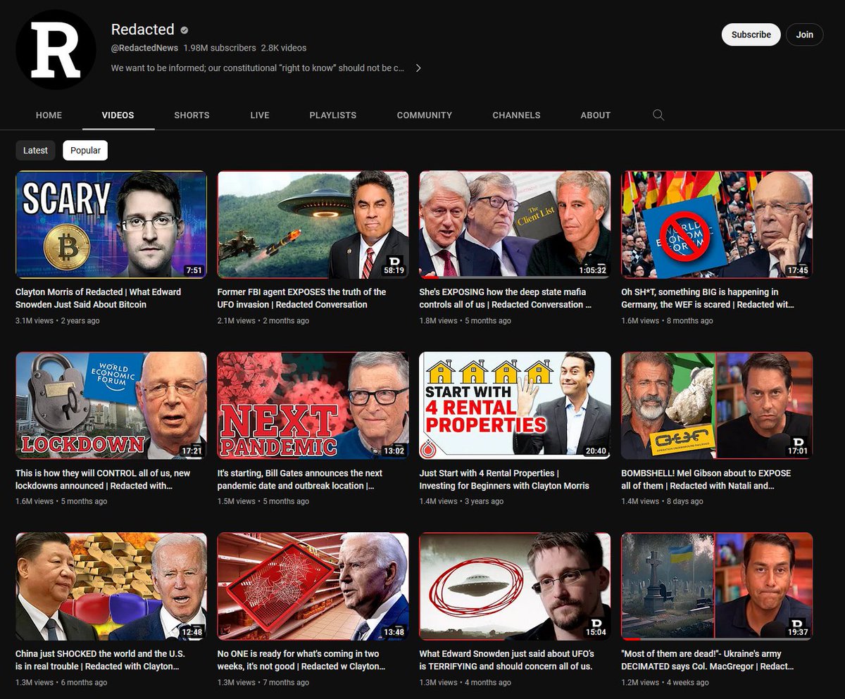Open the SCARY Snowden Bitcoin thumbnail

pos(111,225)
